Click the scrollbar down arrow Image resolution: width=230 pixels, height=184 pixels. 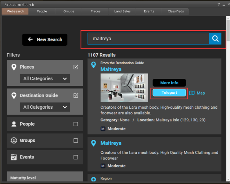coord(228,179)
